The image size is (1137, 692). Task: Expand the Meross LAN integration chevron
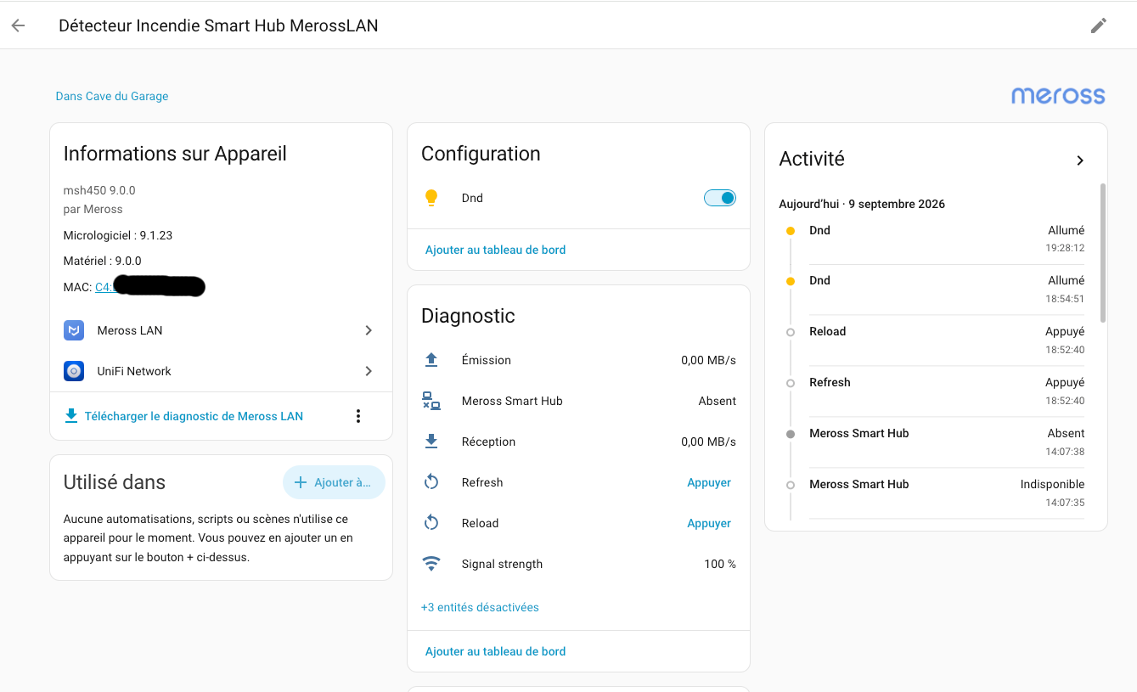click(369, 330)
